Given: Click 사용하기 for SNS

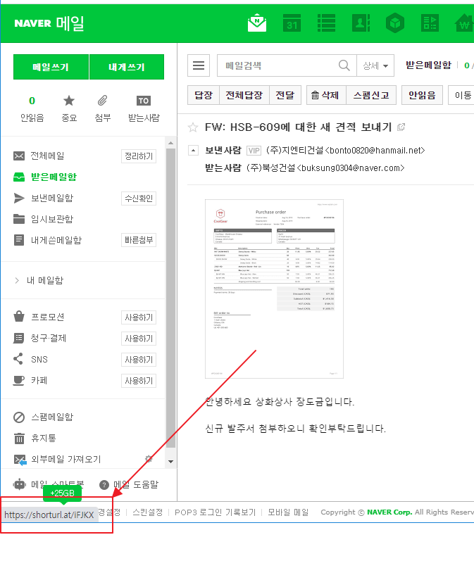Looking at the screenshot, I should (139, 360).
